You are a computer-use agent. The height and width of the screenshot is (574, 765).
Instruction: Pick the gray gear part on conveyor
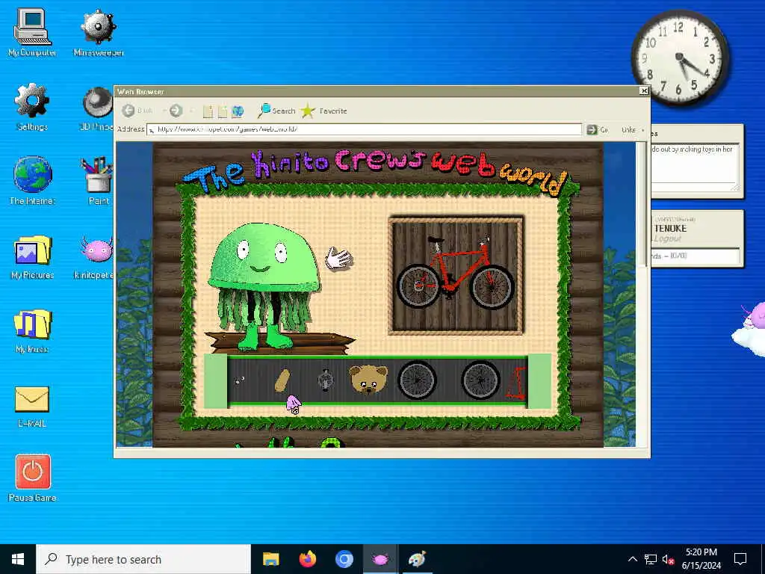(x=326, y=380)
